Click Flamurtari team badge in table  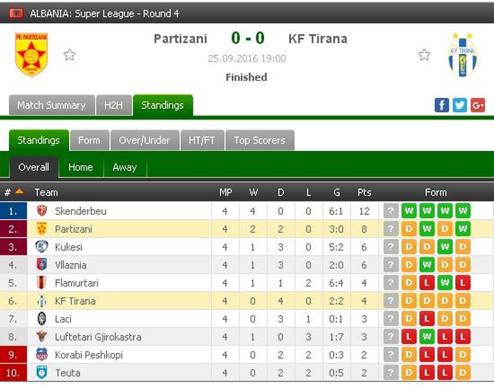[41, 283]
